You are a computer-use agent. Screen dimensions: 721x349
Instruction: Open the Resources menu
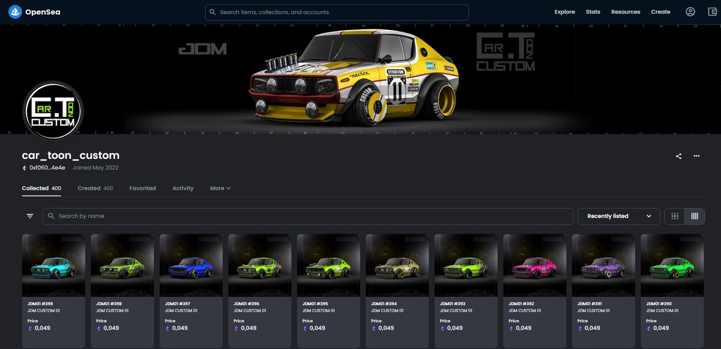tap(625, 12)
